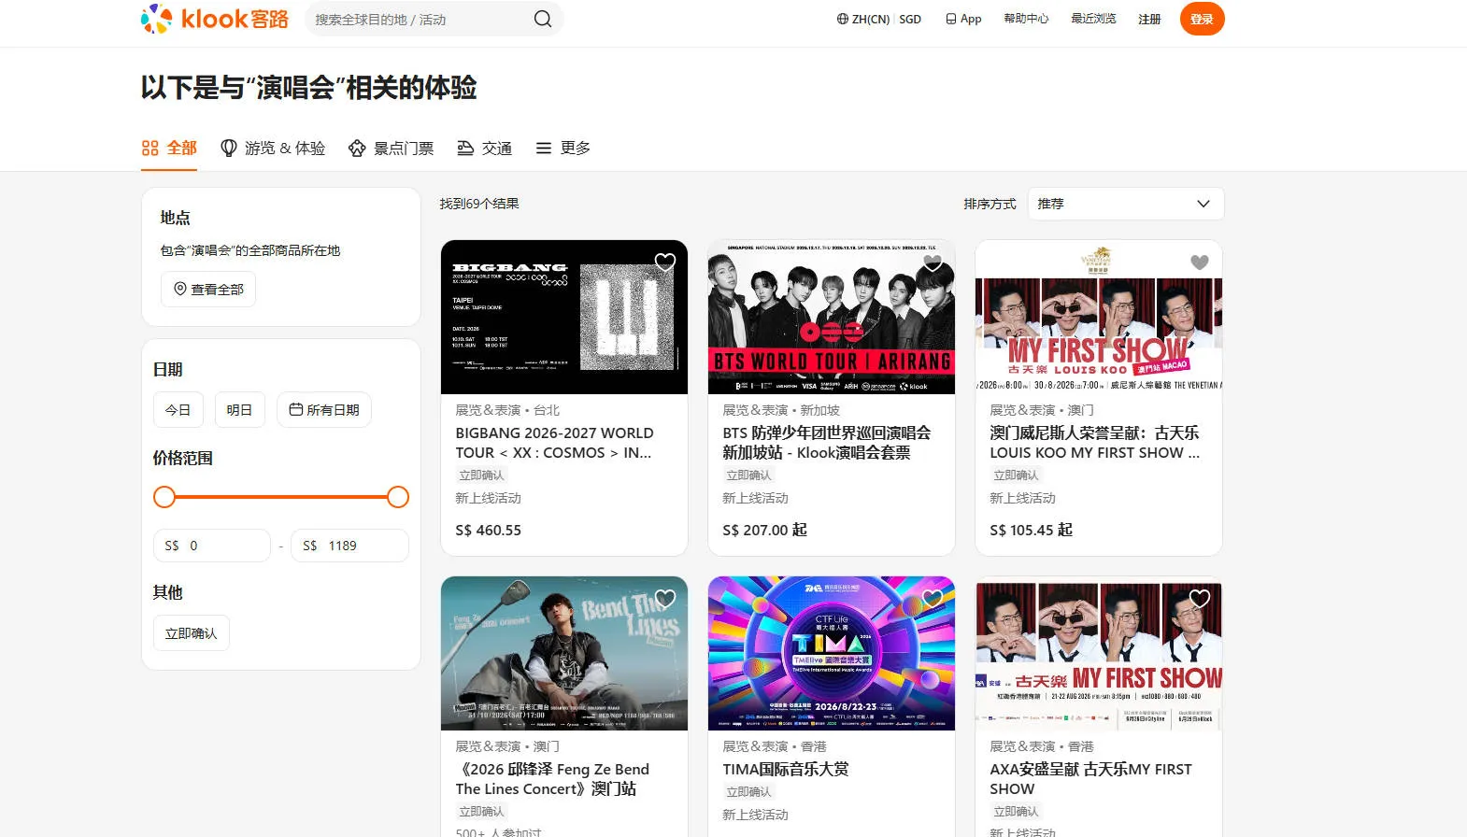This screenshot has width=1467, height=837.
Task: Open the ZH(CN) language globe selector
Action: 862,19
